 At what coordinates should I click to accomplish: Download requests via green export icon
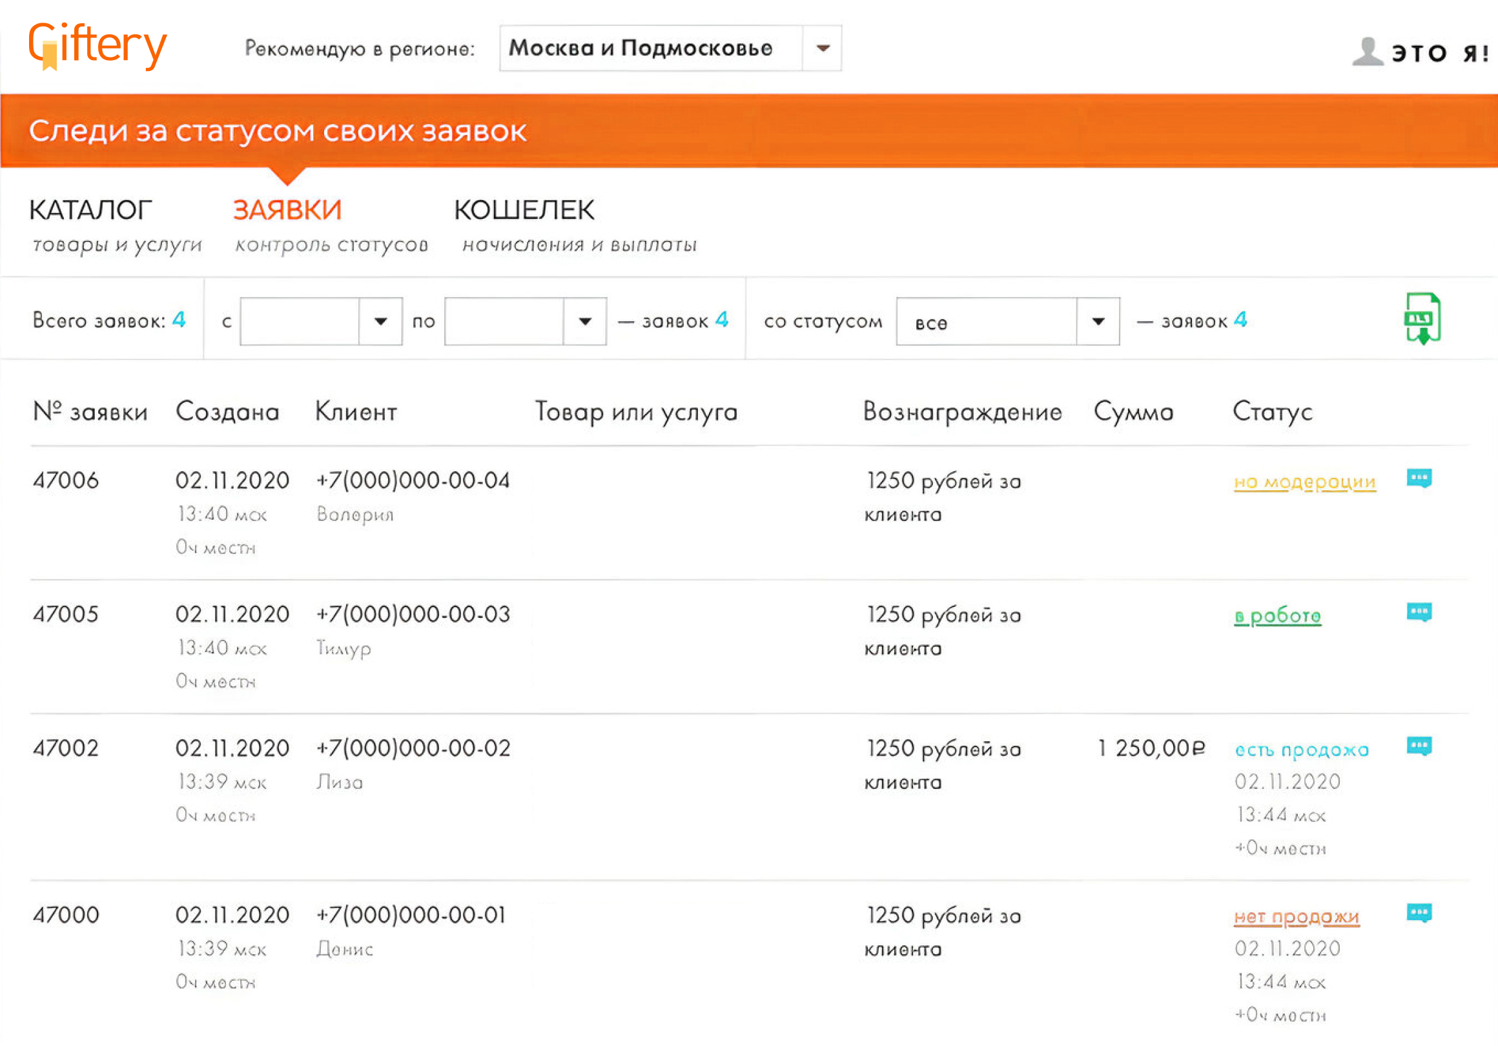1422,319
